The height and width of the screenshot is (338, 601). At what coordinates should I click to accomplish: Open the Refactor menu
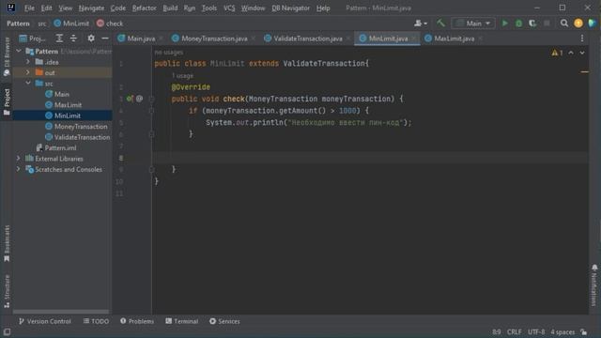point(144,8)
